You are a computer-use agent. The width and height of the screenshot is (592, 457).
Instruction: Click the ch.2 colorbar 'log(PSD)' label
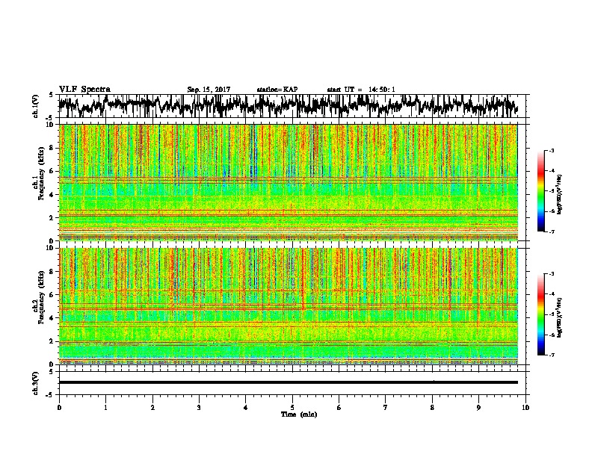click(560, 317)
